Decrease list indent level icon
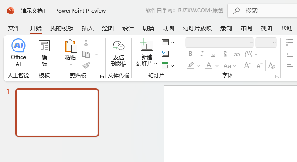This screenshot has height=162, width=297. (x=290, y=54)
